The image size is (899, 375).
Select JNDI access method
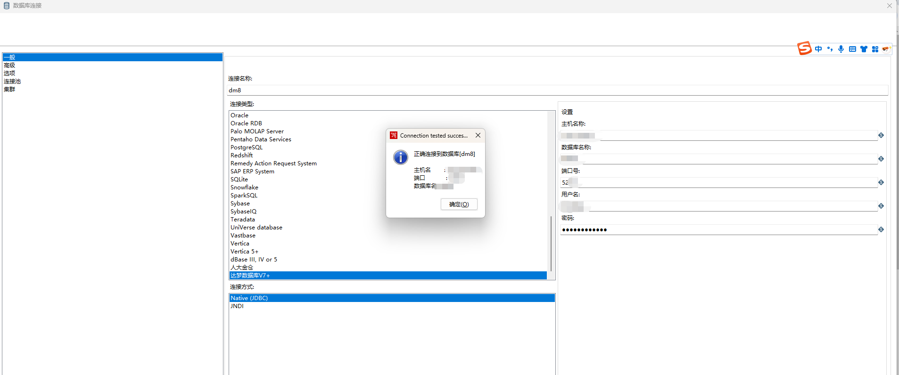click(392, 306)
